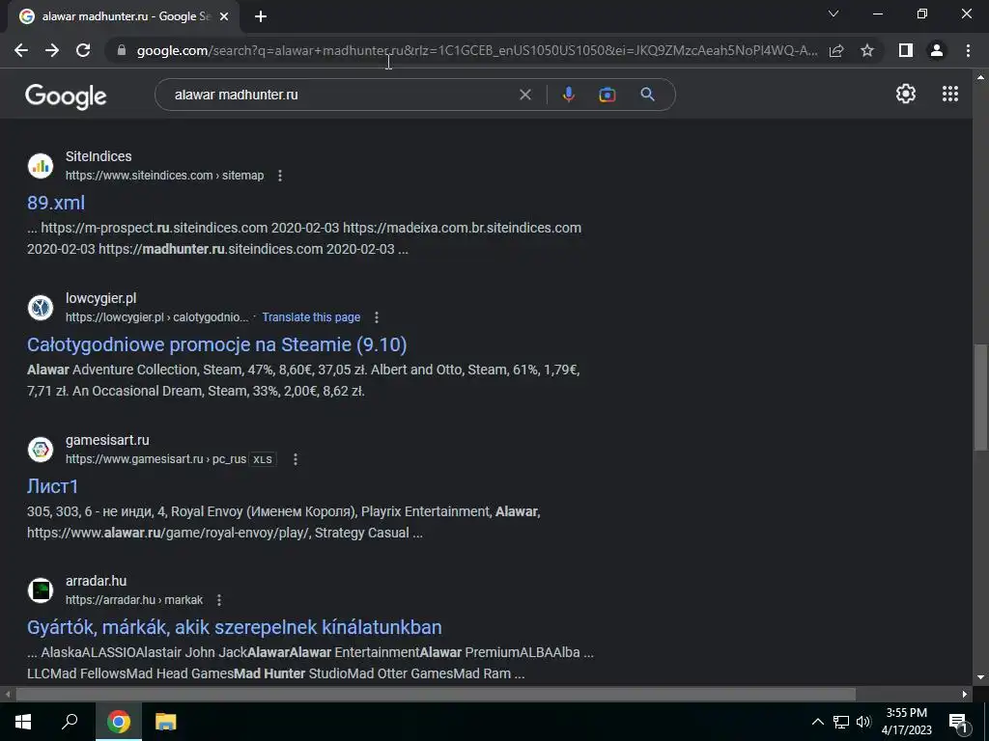Reload the current page
989x741 pixels.
tap(83, 50)
